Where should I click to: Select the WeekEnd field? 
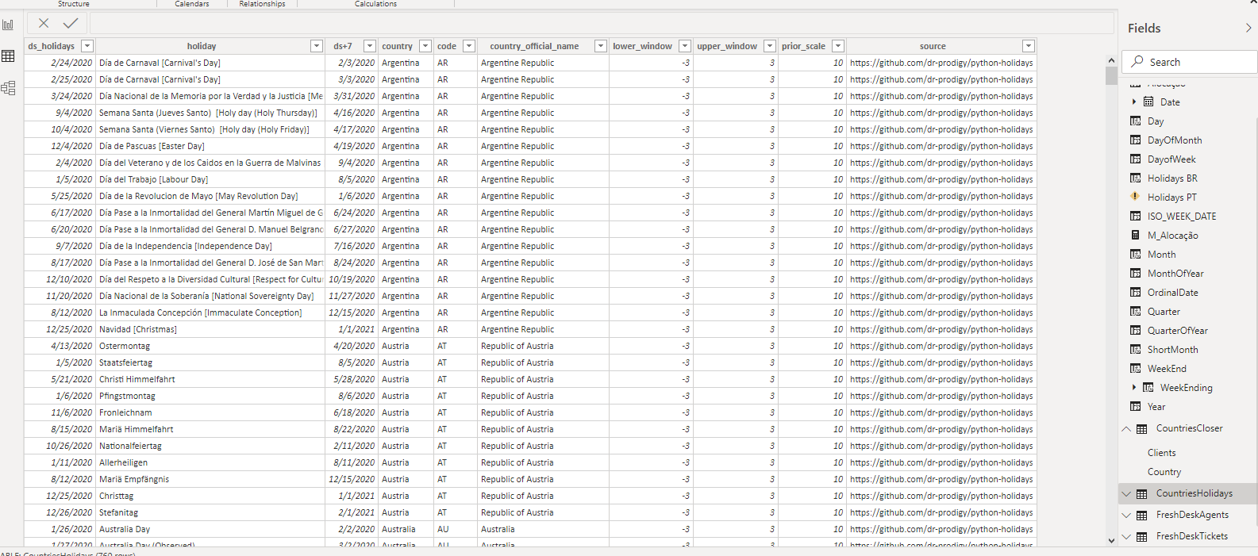point(1167,369)
